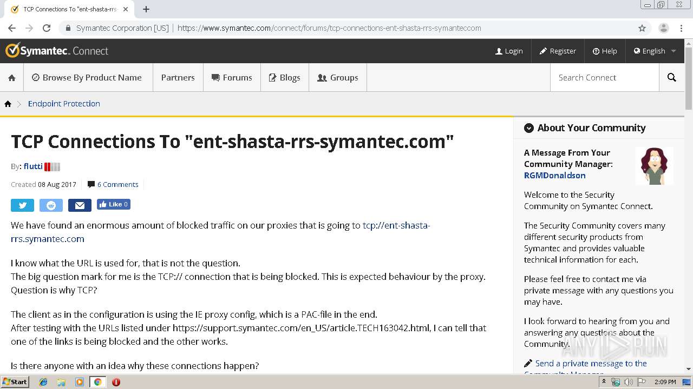Open the Endpoint Protection breadcrumb link

(x=64, y=104)
